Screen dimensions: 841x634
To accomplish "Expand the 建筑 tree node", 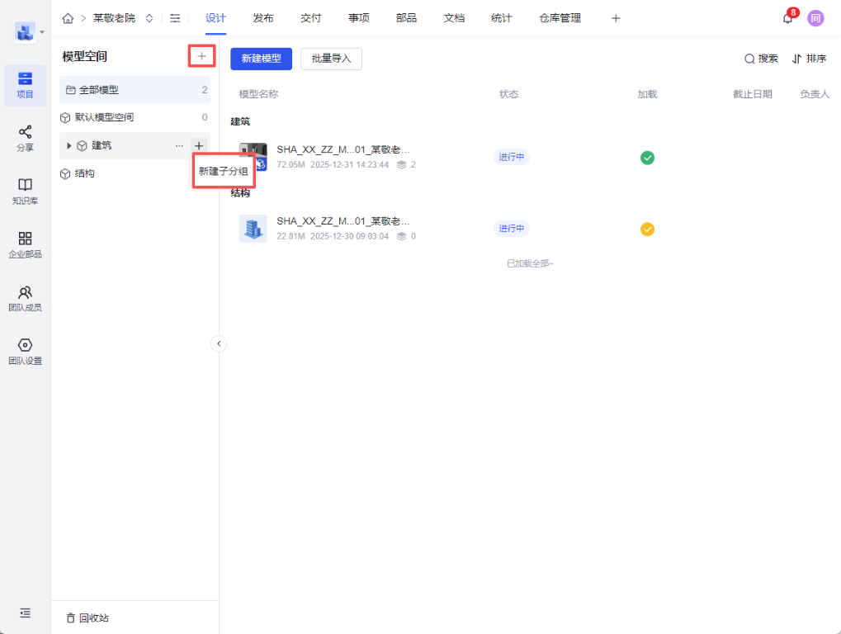I will pyautogui.click(x=69, y=146).
